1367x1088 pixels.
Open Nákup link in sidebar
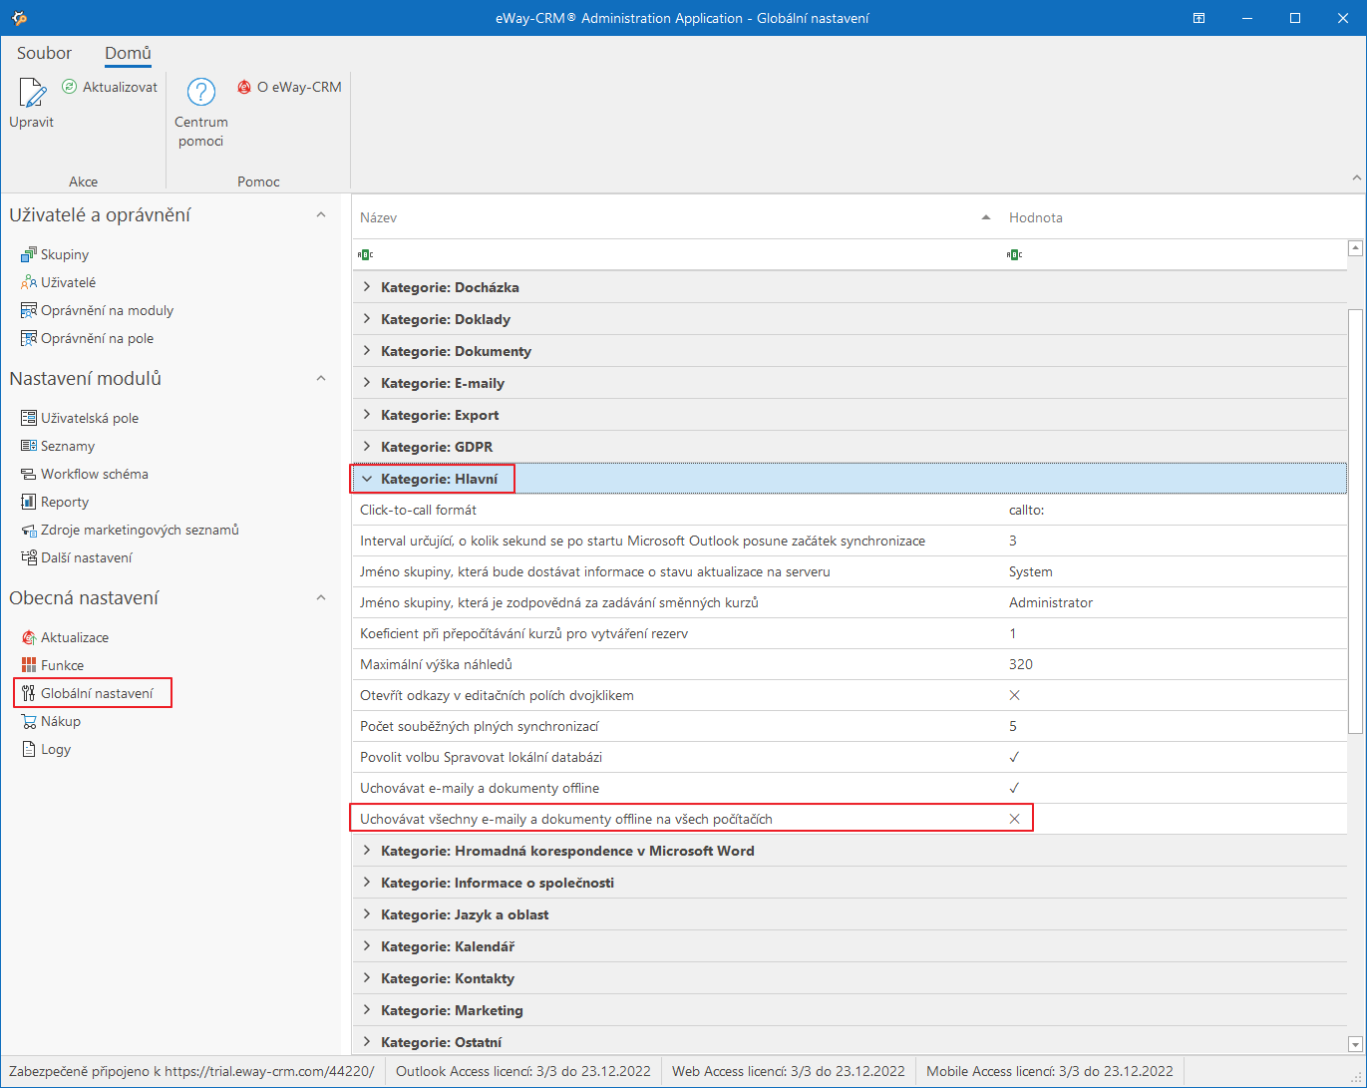coord(61,721)
